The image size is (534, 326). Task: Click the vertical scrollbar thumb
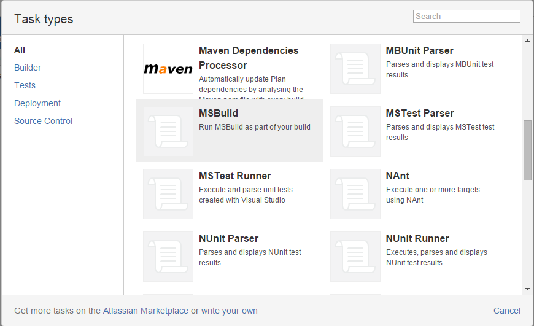click(527, 150)
